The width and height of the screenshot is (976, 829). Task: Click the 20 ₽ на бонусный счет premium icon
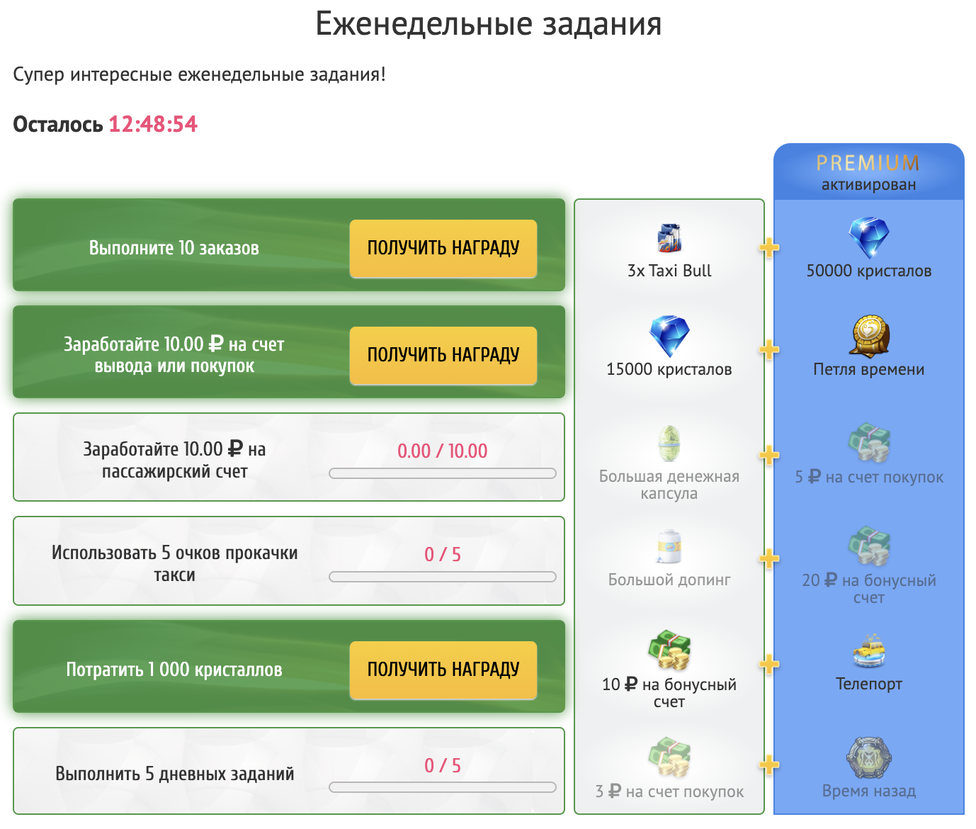tap(868, 546)
